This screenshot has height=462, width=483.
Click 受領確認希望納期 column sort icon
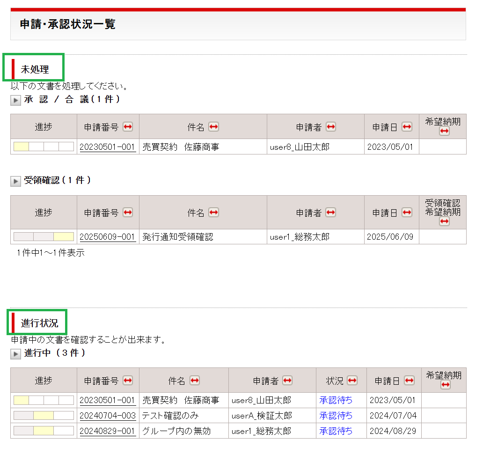tap(444, 221)
